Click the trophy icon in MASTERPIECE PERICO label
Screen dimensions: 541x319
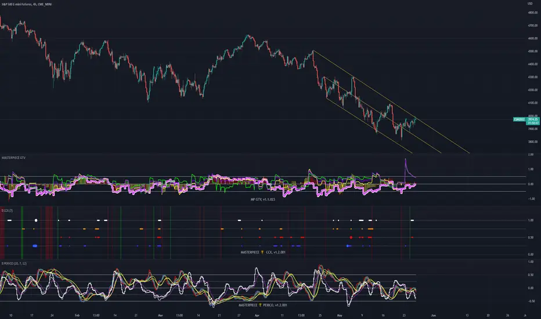260,305
